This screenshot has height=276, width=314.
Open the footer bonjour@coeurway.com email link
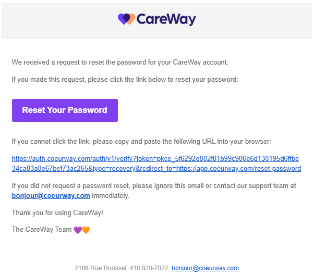[205, 268]
